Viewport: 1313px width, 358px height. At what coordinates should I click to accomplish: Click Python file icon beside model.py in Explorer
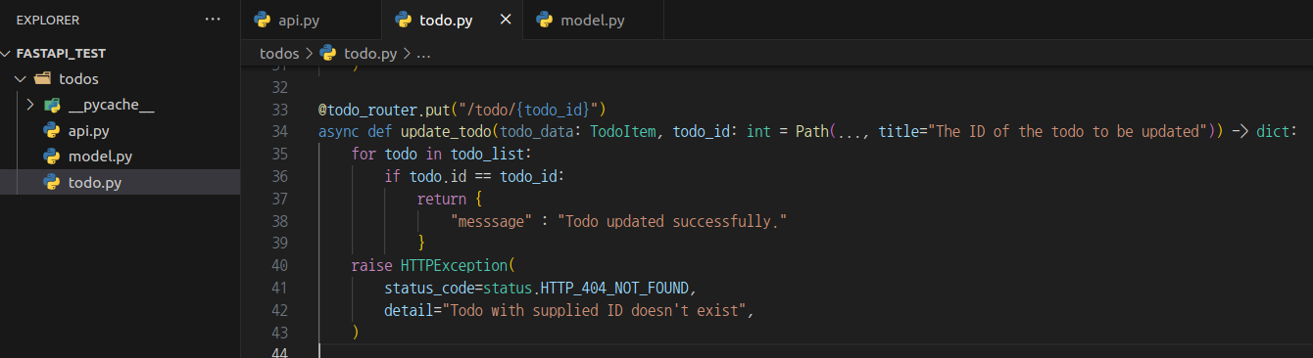(52, 157)
